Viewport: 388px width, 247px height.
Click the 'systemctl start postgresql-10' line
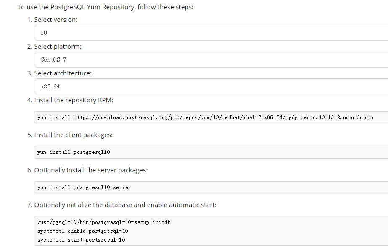[81, 240]
